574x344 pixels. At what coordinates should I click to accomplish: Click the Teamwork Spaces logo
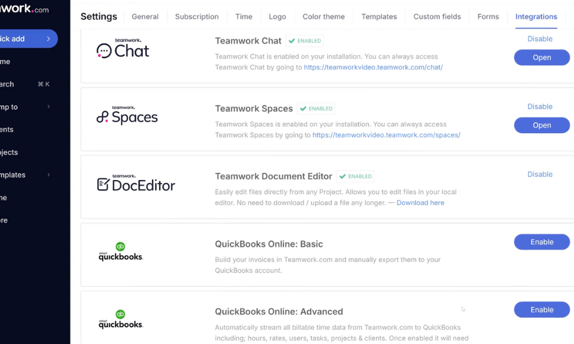click(127, 116)
